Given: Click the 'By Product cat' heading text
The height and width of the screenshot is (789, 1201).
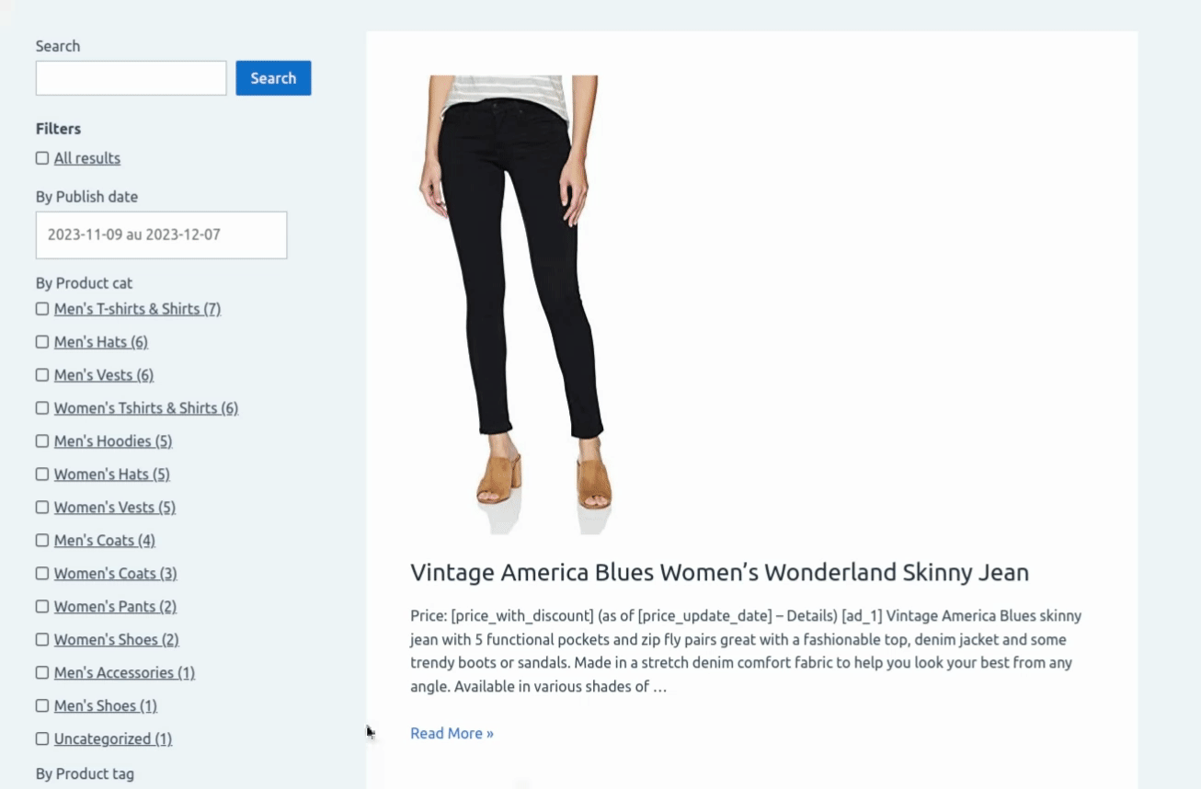Looking at the screenshot, I should coord(85,283).
